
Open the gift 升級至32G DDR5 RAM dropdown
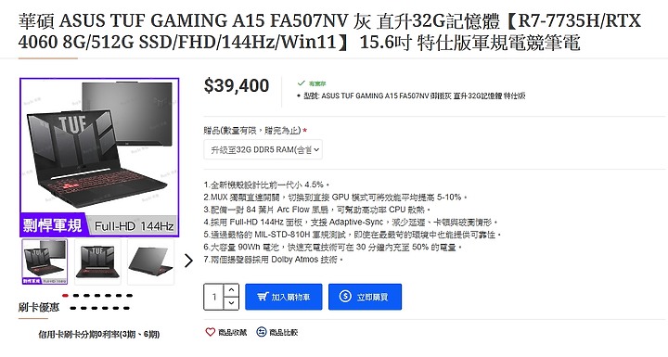click(263, 149)
